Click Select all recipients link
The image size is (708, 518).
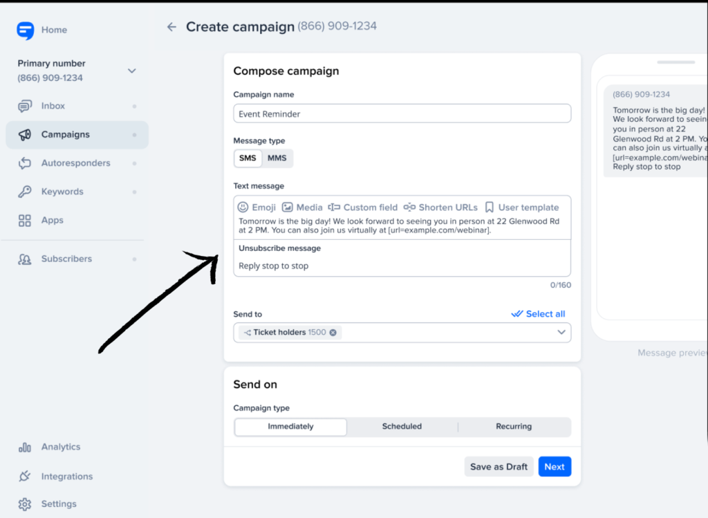coord(538,314)
